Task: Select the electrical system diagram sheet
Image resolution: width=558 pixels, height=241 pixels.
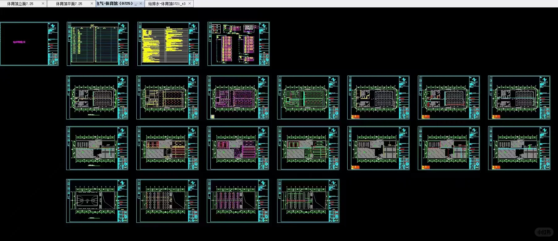Action: [238, 44]
